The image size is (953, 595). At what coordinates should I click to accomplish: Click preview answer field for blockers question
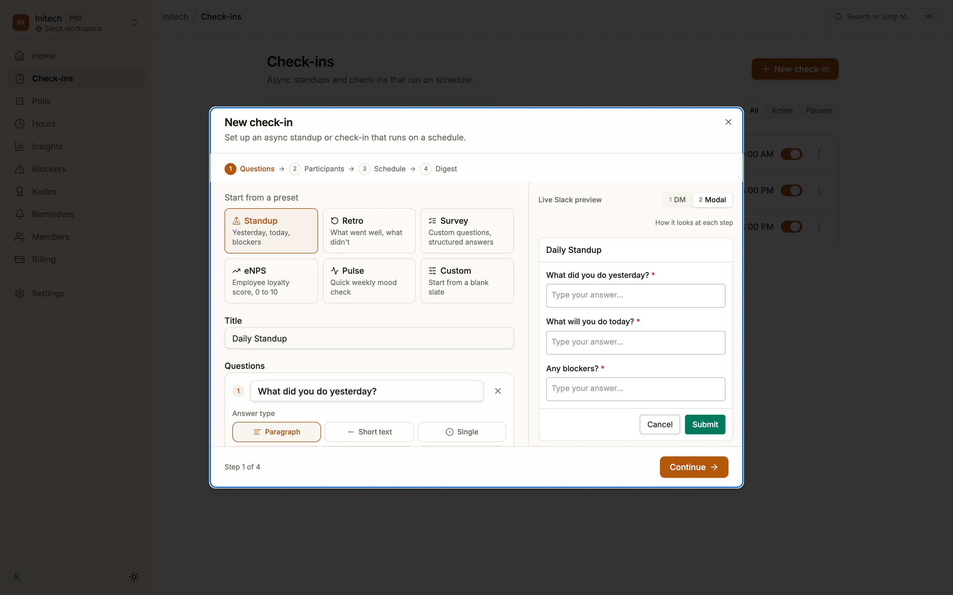coord(635,389)
